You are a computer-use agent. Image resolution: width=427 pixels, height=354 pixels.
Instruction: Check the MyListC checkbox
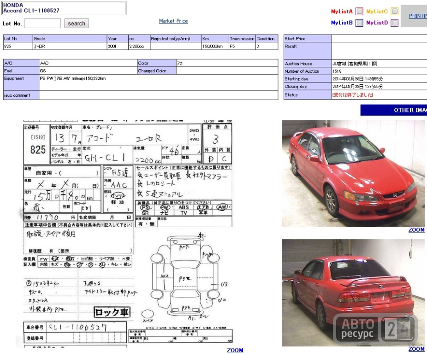pyautogui.click(x=395, y=11)
